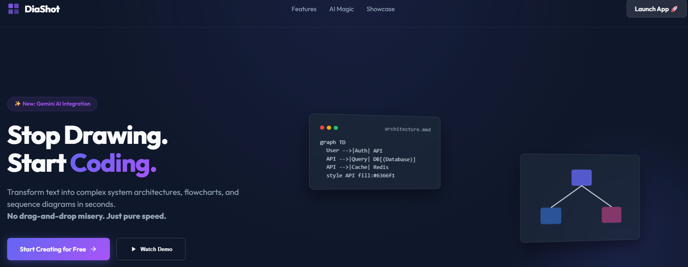Open the AI Magic nav link
The height and width of the screenshot is (267, 688).
click(x=342, y=9)
